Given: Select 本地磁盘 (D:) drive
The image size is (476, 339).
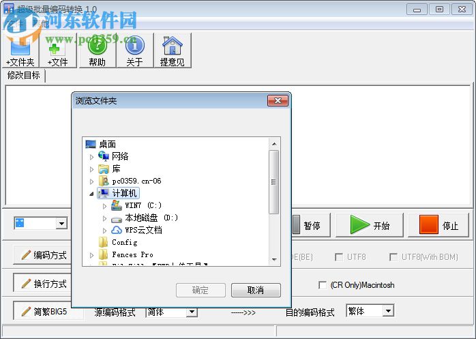Looking at the screenshot, I should [x=151, y=218].
